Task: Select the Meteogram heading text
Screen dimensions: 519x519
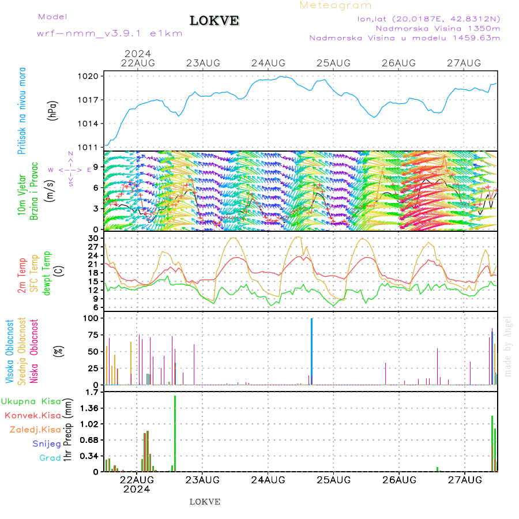Action: (335, 5)
